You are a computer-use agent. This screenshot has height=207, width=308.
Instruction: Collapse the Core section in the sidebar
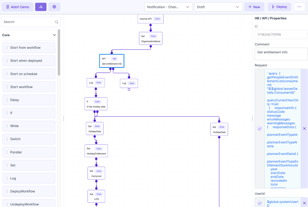(x=54, y=35)
